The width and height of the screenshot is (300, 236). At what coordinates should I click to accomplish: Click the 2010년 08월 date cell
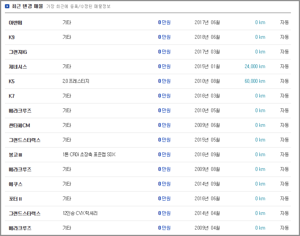[x=207, y=81]
